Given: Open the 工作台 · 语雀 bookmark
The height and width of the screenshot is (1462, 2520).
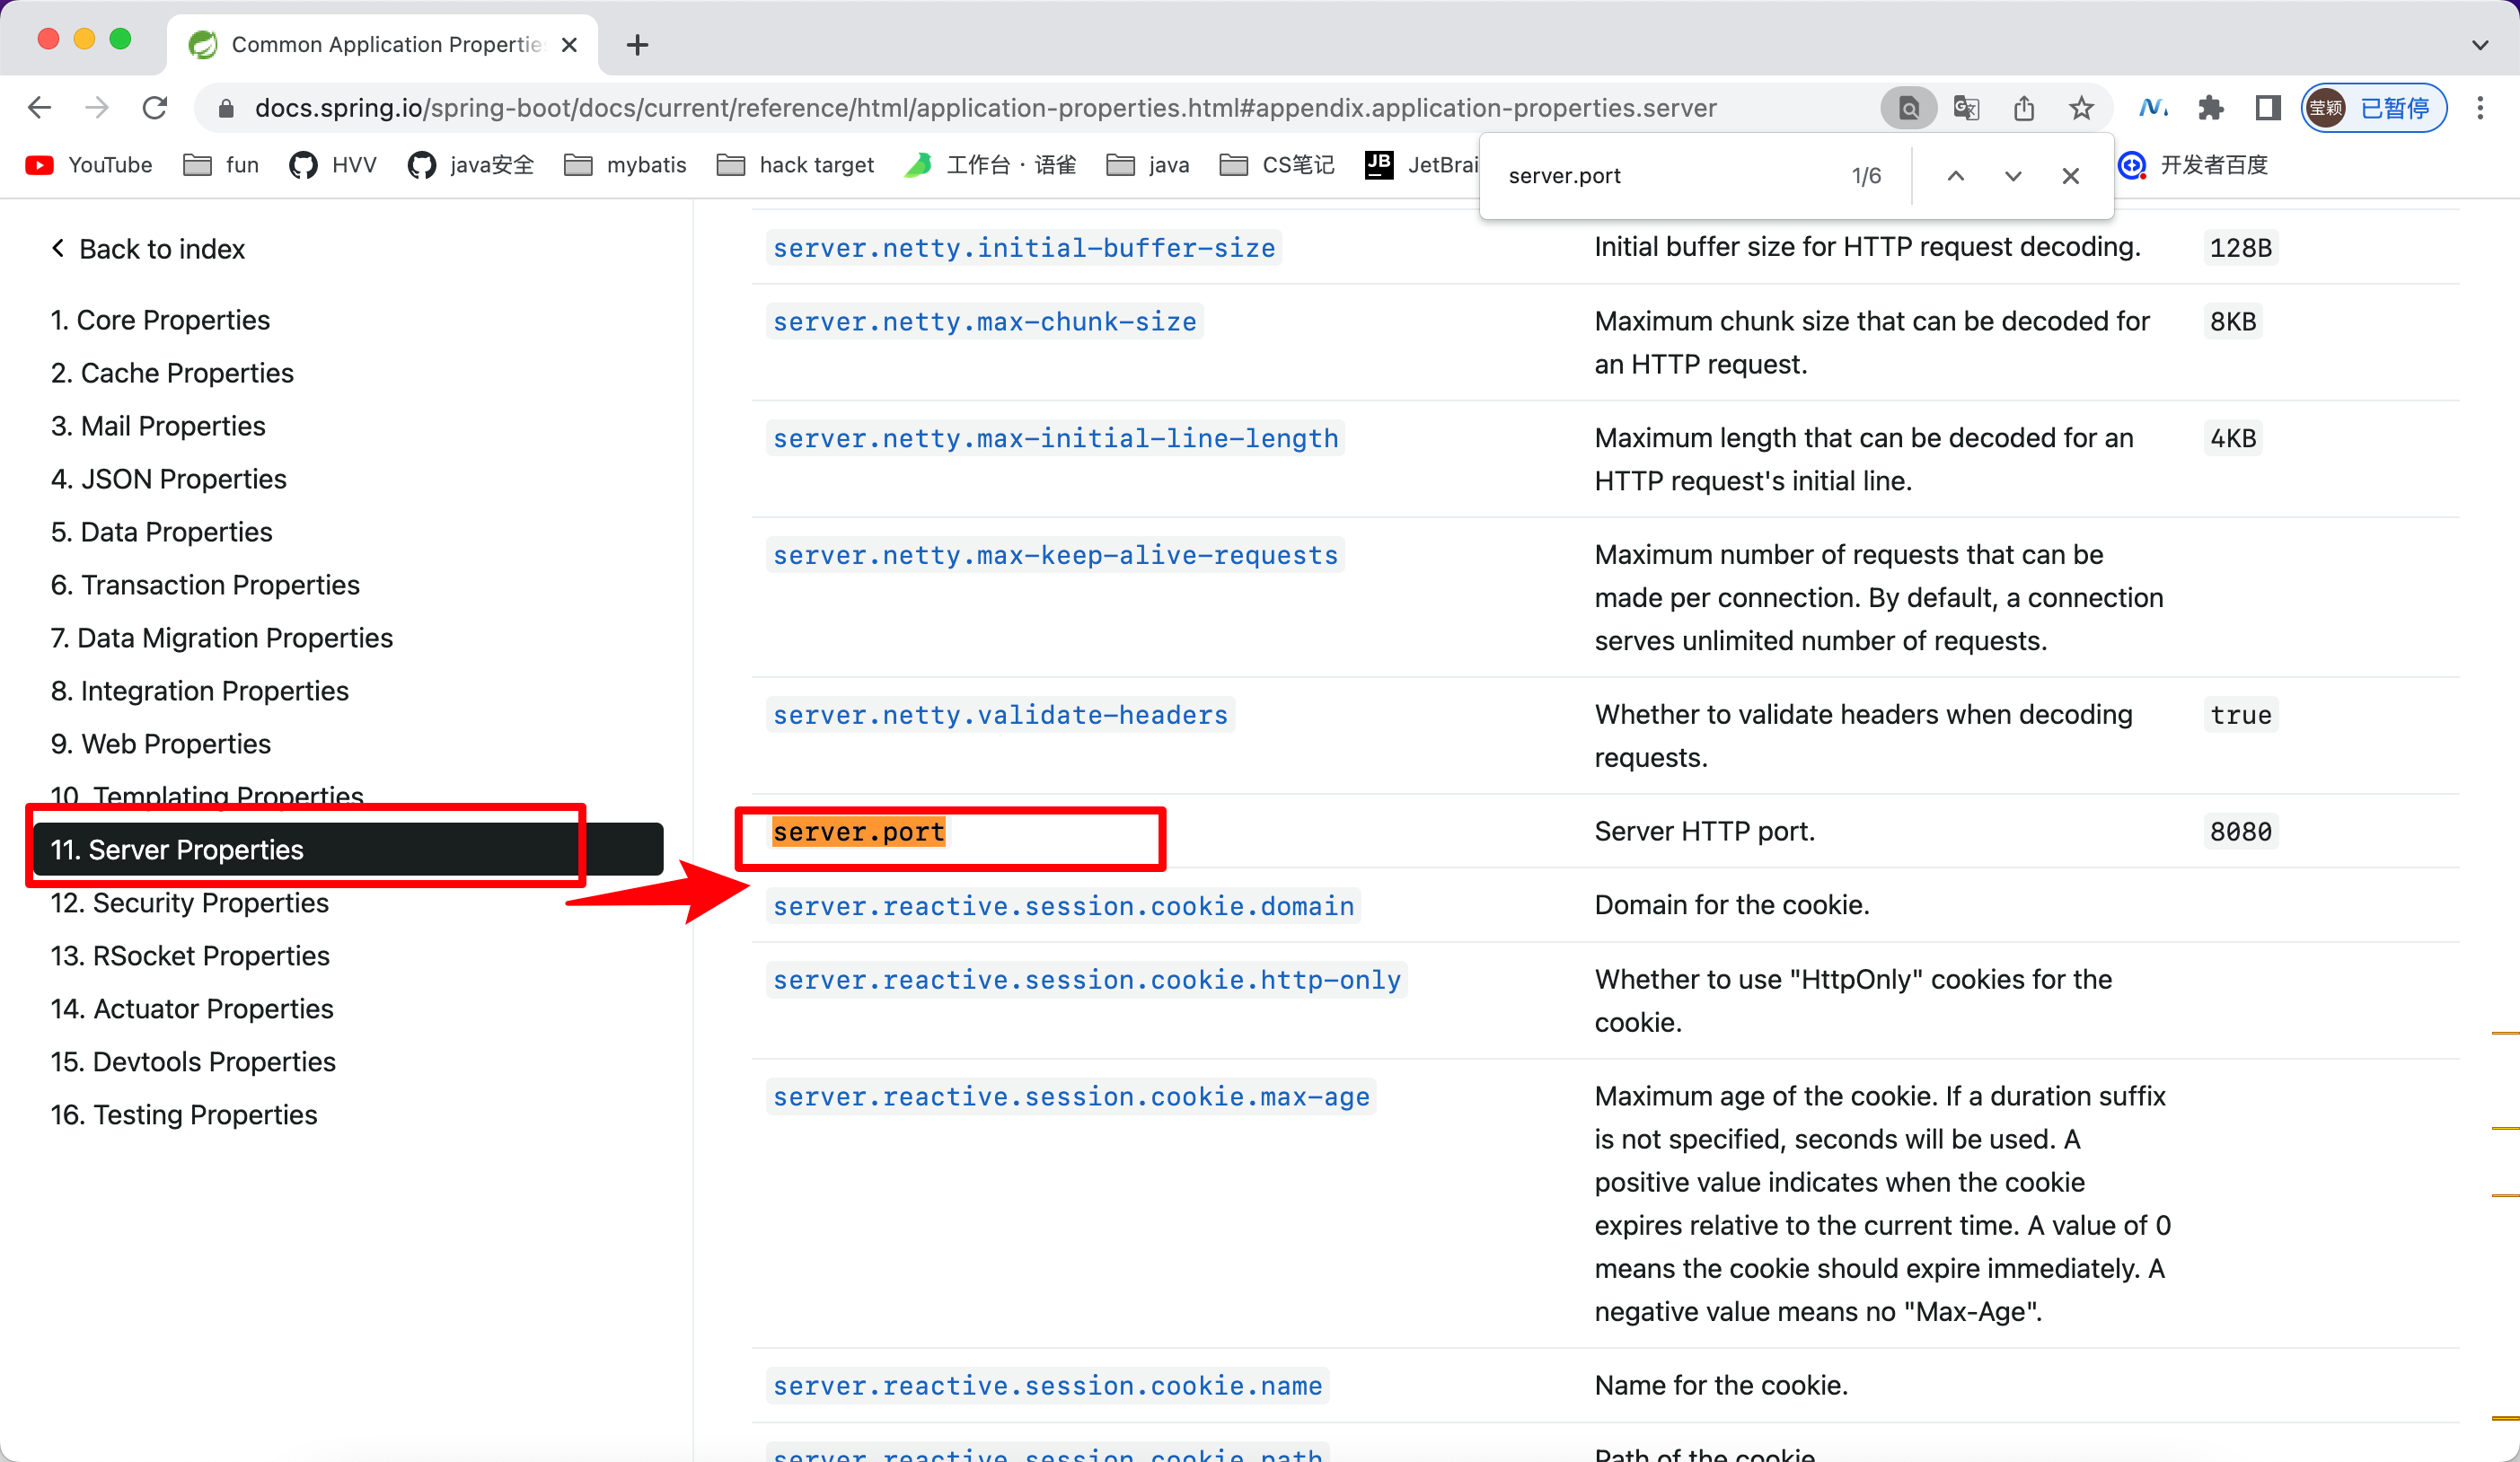Looking at the screenshot, I should (990, 165).
